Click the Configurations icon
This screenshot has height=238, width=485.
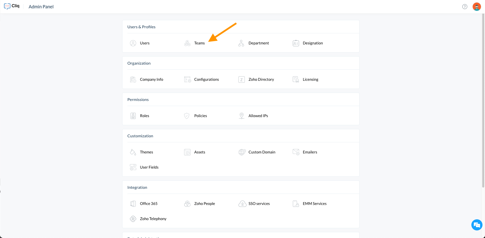188,80
